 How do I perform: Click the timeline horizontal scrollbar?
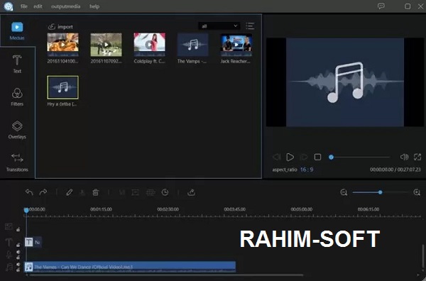point(165,275)
